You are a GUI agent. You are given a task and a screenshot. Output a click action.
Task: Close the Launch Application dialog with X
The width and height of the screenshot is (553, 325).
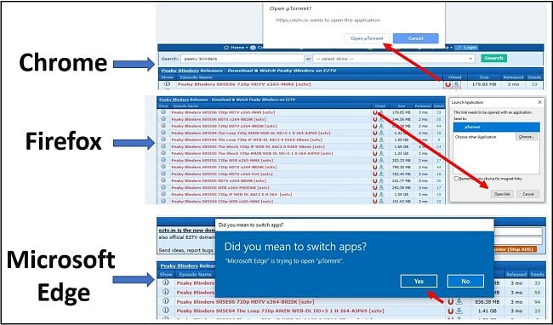[x=539, y=102]
